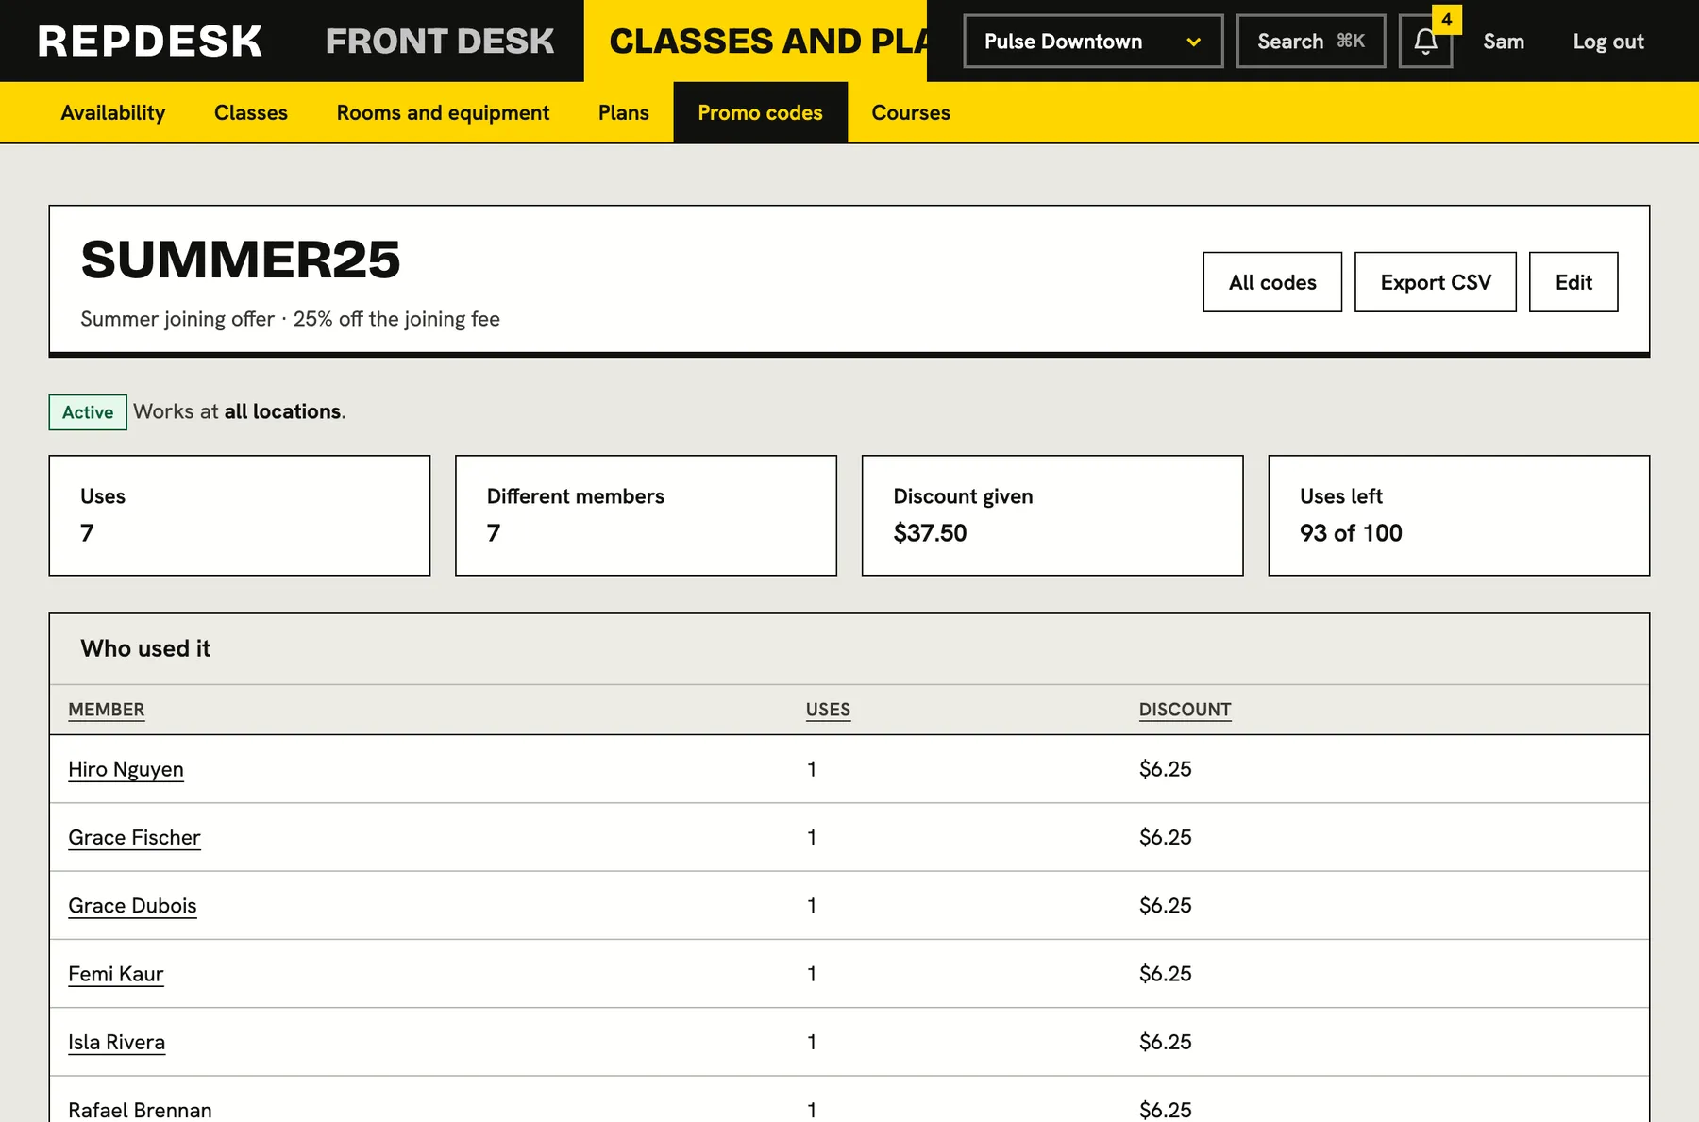Click the Active status badge
Image resolution: width=1699 pixels, height=1122 pixels.
click(88, 412)
